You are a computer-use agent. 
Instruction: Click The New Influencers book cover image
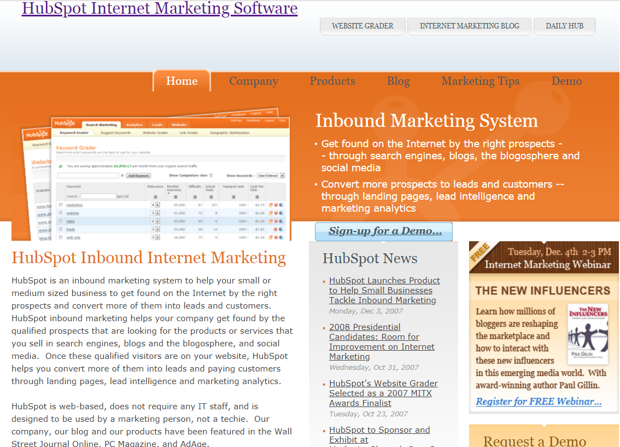click(588, 334)
